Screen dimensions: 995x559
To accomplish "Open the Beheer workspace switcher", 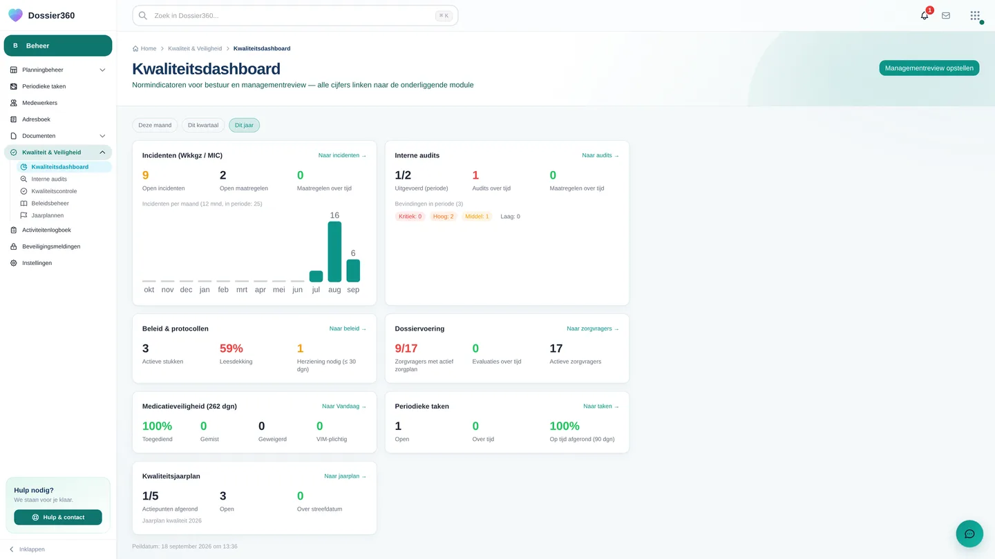I will pyautogui.click(x=58, y=46).
